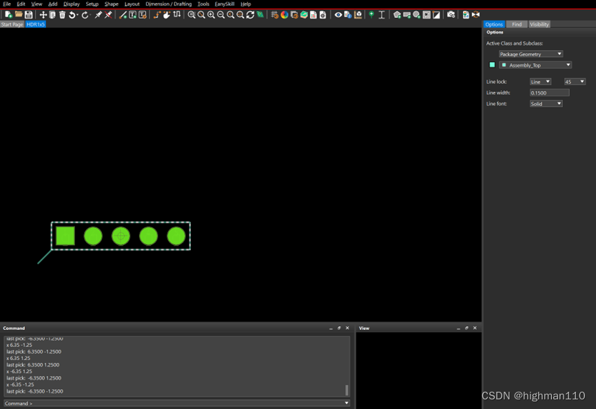
Task: Click the Undo arrow icon
Action: pyautogui.click(x=72, y=14)
